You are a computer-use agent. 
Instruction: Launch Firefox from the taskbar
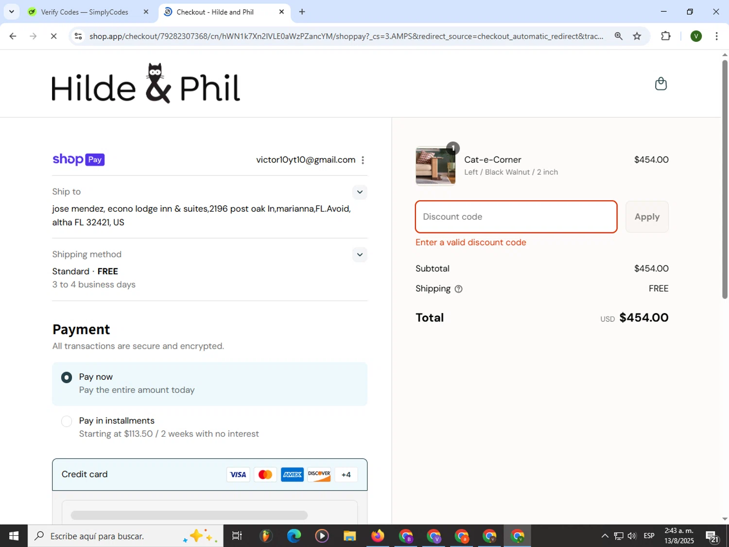[x=378, y=536]
